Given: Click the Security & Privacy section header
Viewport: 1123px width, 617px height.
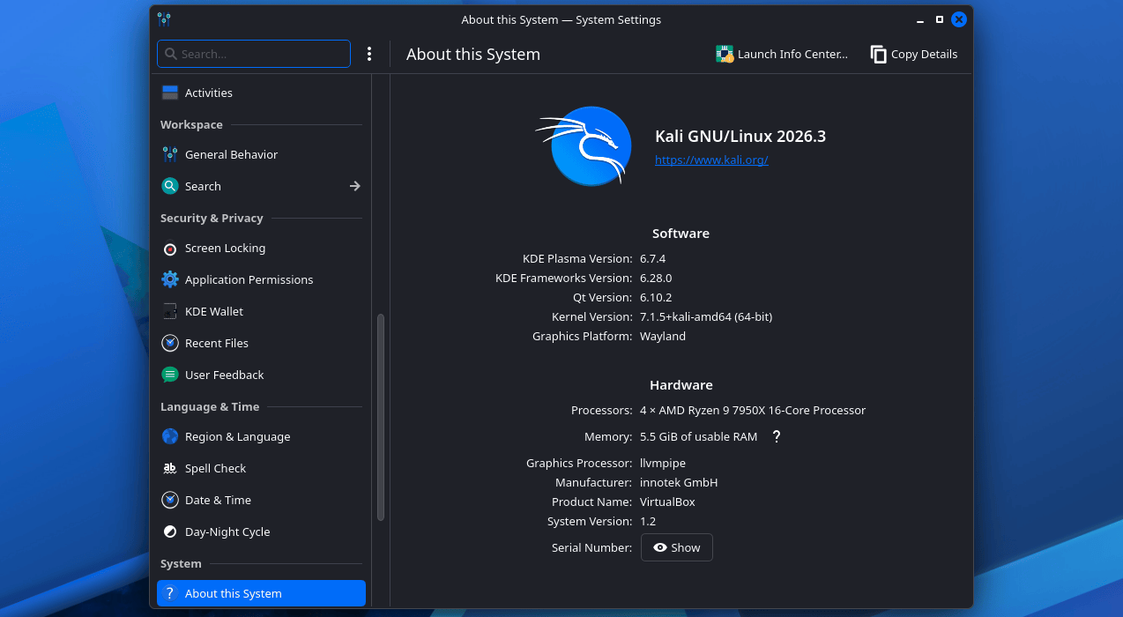Looking at the screenshot, I should point(212,218).
